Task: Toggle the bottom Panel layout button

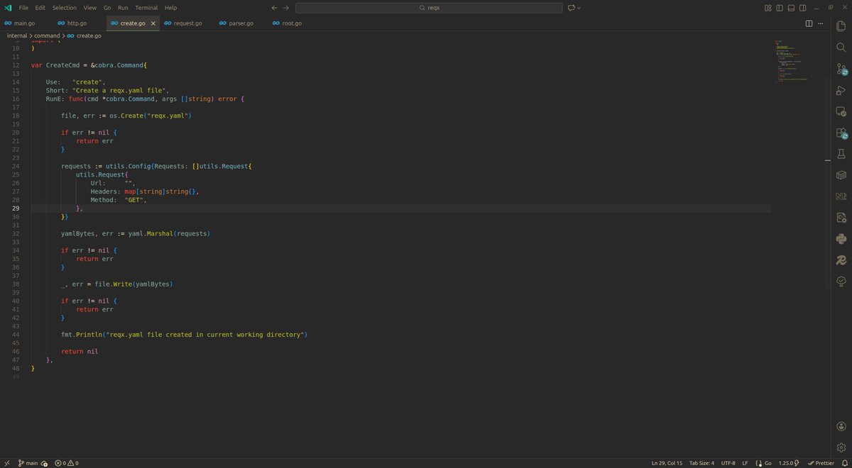Action: click(x=791, y=8)
